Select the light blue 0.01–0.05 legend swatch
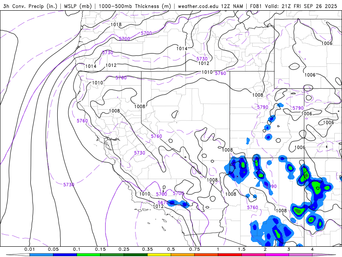Screen dimensions: 342x257 pyautogui.click(x=41, y=255)
